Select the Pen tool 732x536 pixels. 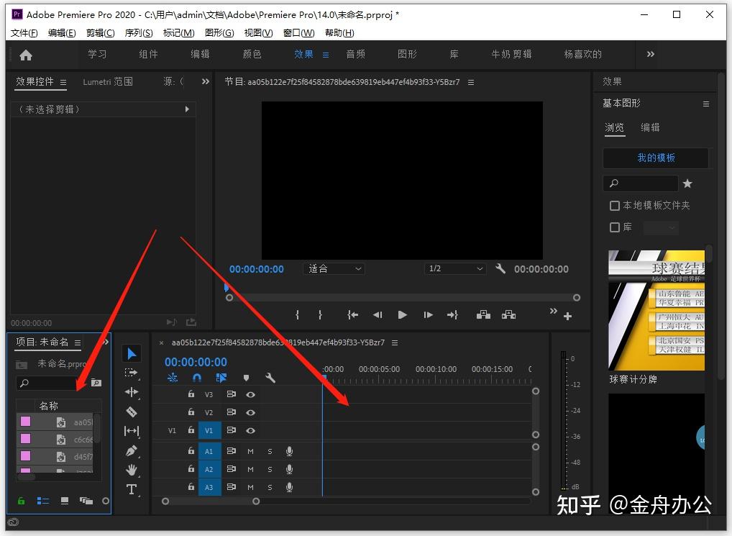click(x=132, y=450)
